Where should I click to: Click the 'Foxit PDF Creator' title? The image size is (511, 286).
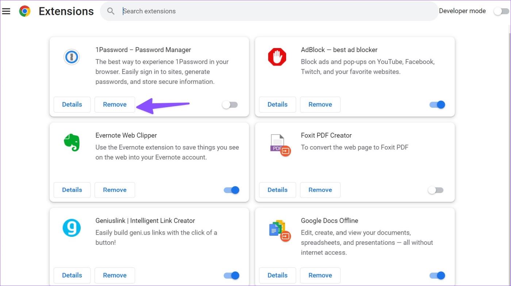coord(326,136)
